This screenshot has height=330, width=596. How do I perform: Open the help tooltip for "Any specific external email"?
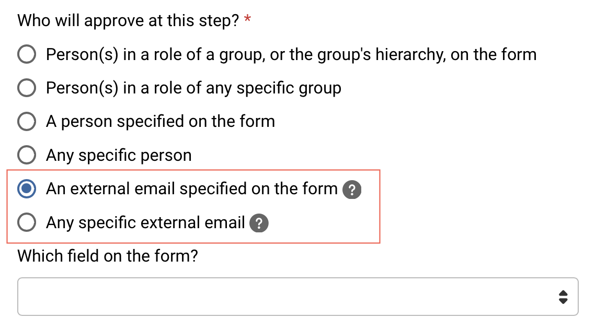(x=258, y=222)
